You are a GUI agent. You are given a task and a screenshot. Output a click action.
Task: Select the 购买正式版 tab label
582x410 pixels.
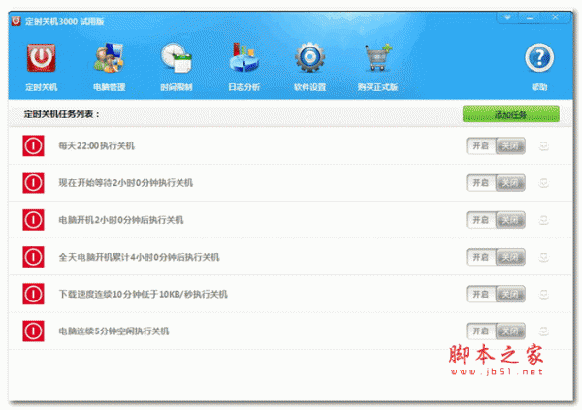(x=378, y=87)
